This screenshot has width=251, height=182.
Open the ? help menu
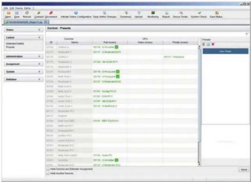33,8
